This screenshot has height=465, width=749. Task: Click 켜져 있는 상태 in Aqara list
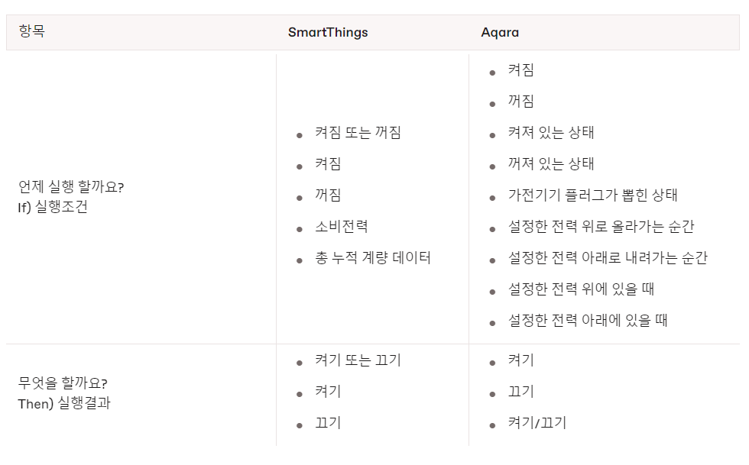click(x=551, y=133)
